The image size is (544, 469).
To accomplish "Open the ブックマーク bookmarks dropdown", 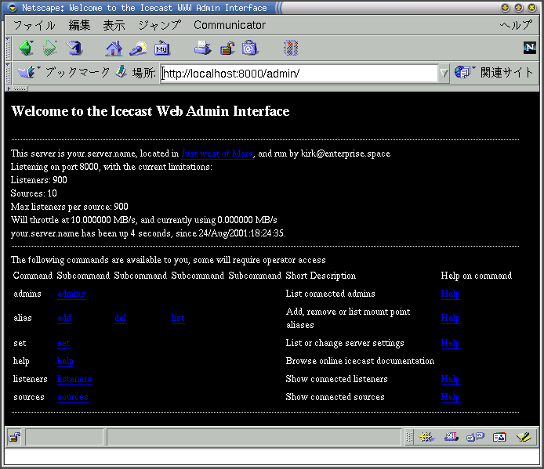I will [x=64, y=73].
